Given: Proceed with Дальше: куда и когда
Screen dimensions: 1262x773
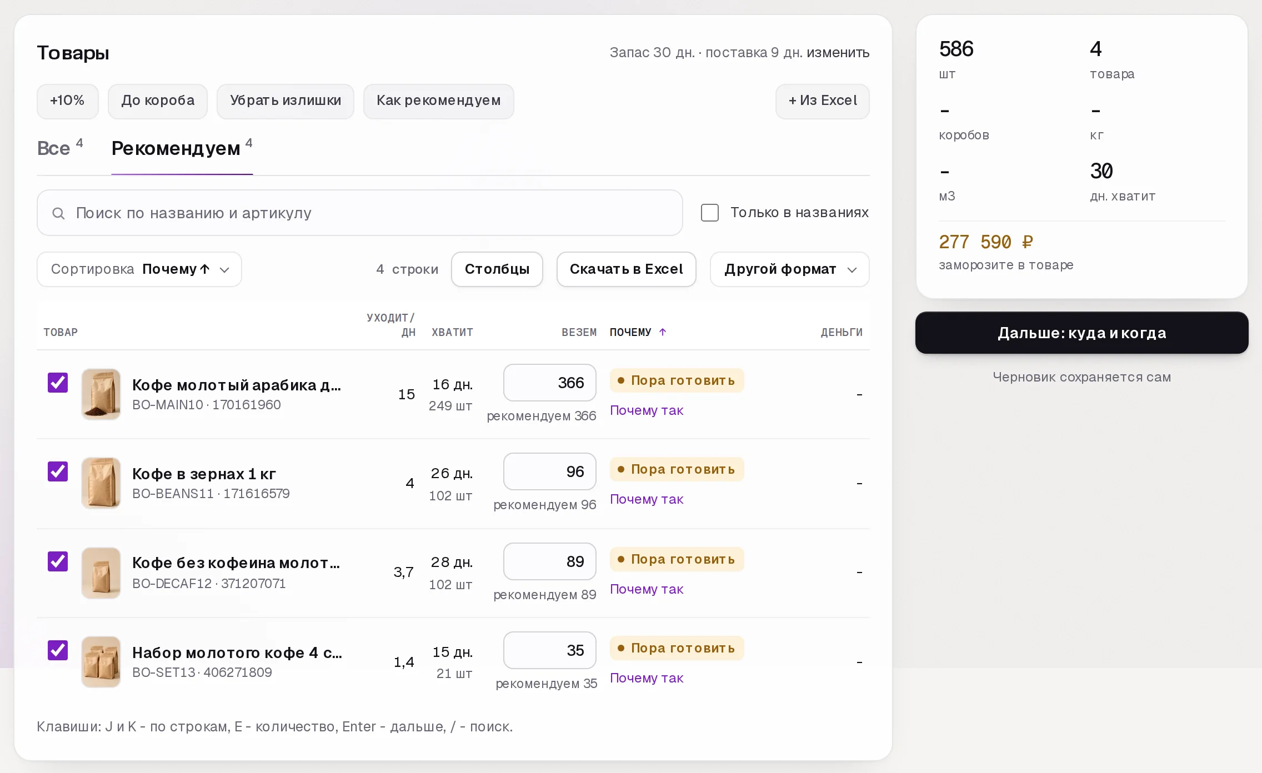Looking at the screenshot, I should click(x=1082, y=333).
